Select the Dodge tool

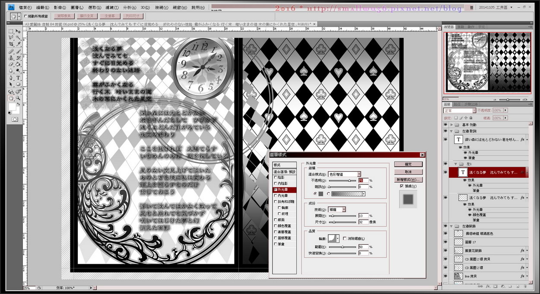(18, 70)
